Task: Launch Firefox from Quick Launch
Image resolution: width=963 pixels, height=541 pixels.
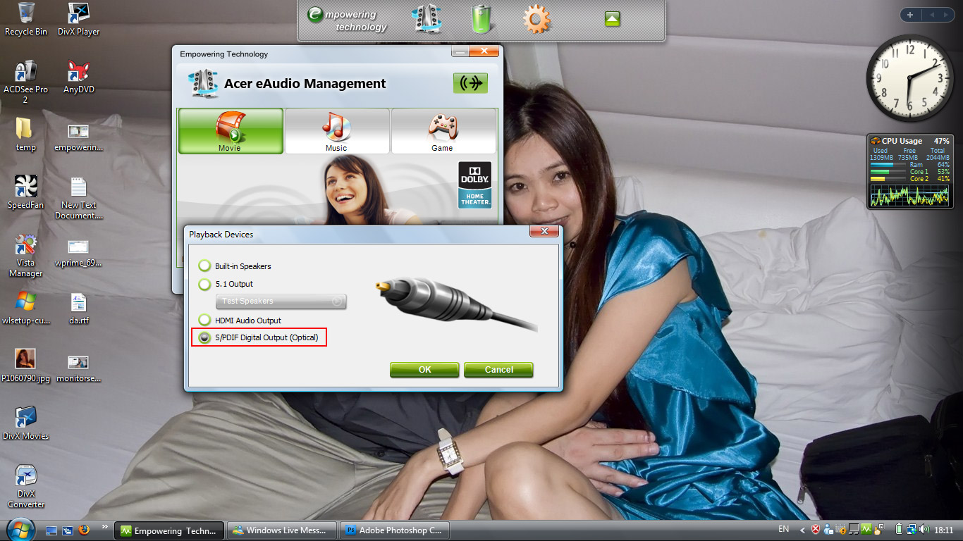Action: pyautogui.click(x=84, y=530)
